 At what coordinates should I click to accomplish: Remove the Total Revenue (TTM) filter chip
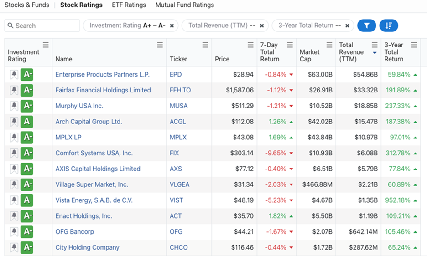(262, 26)
